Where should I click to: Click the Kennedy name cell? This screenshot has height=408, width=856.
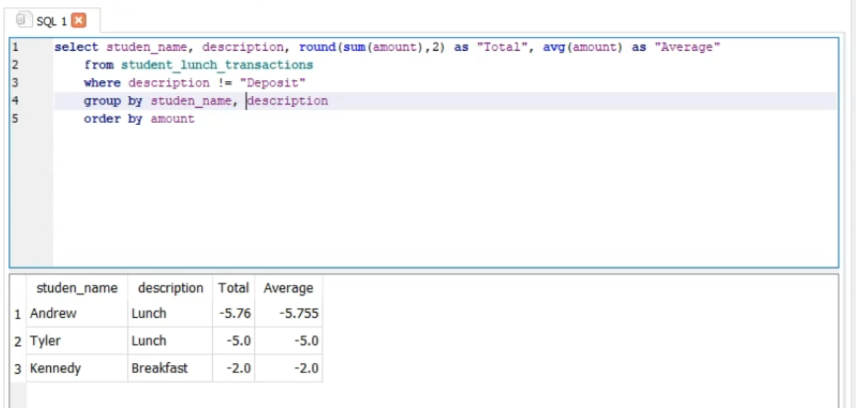coord(55,369)
